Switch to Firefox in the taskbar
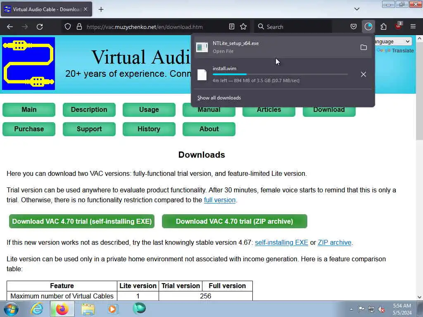The height and width of the screenshot is (317, 423). point(62,309)
